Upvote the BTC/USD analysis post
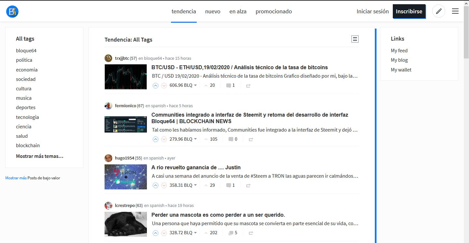 coord(156,85)
